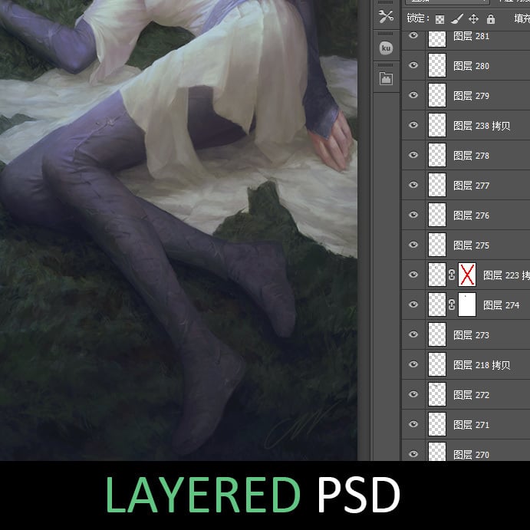Toggle the eye for 图层 218 拷贝
530x530 pixels.
413,364
